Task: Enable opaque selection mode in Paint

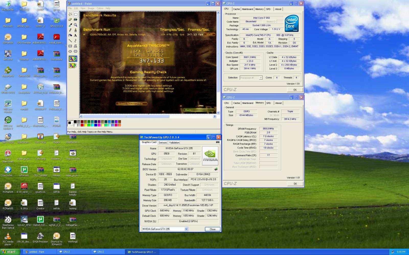Action: coord(73,59)
